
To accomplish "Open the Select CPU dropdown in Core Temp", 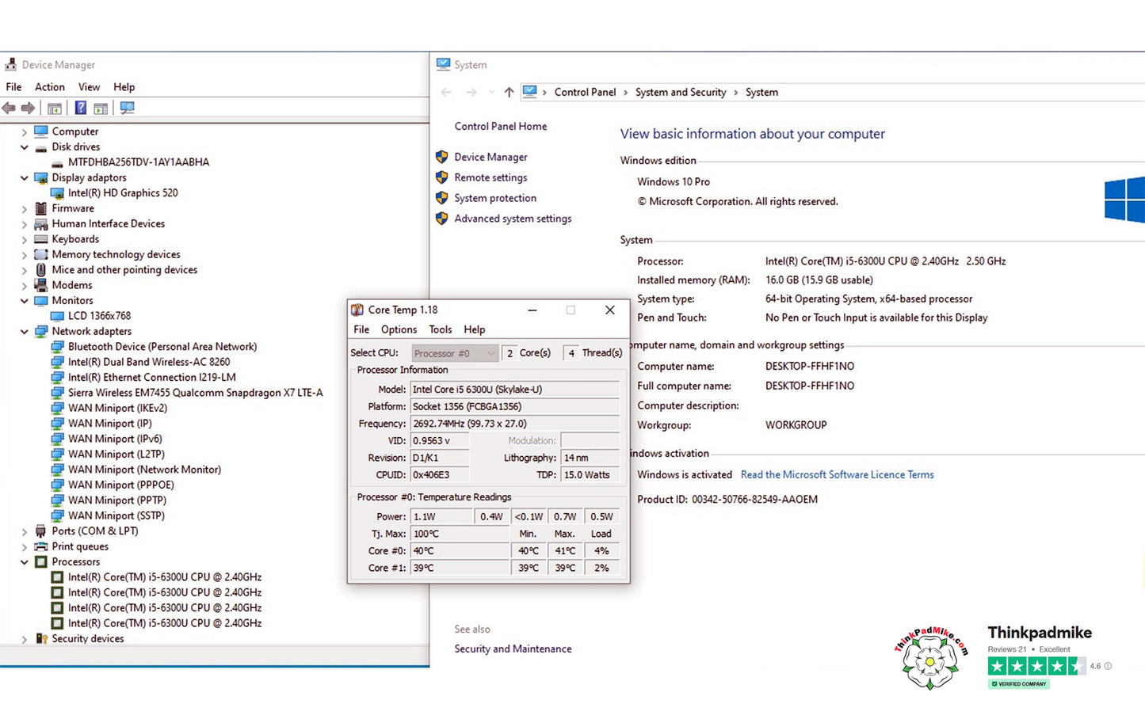I will click(x=455, y=353).
